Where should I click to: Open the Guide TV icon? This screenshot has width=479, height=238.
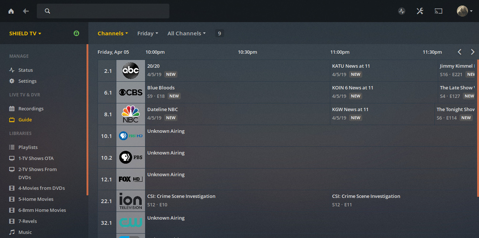pos(12,120)
